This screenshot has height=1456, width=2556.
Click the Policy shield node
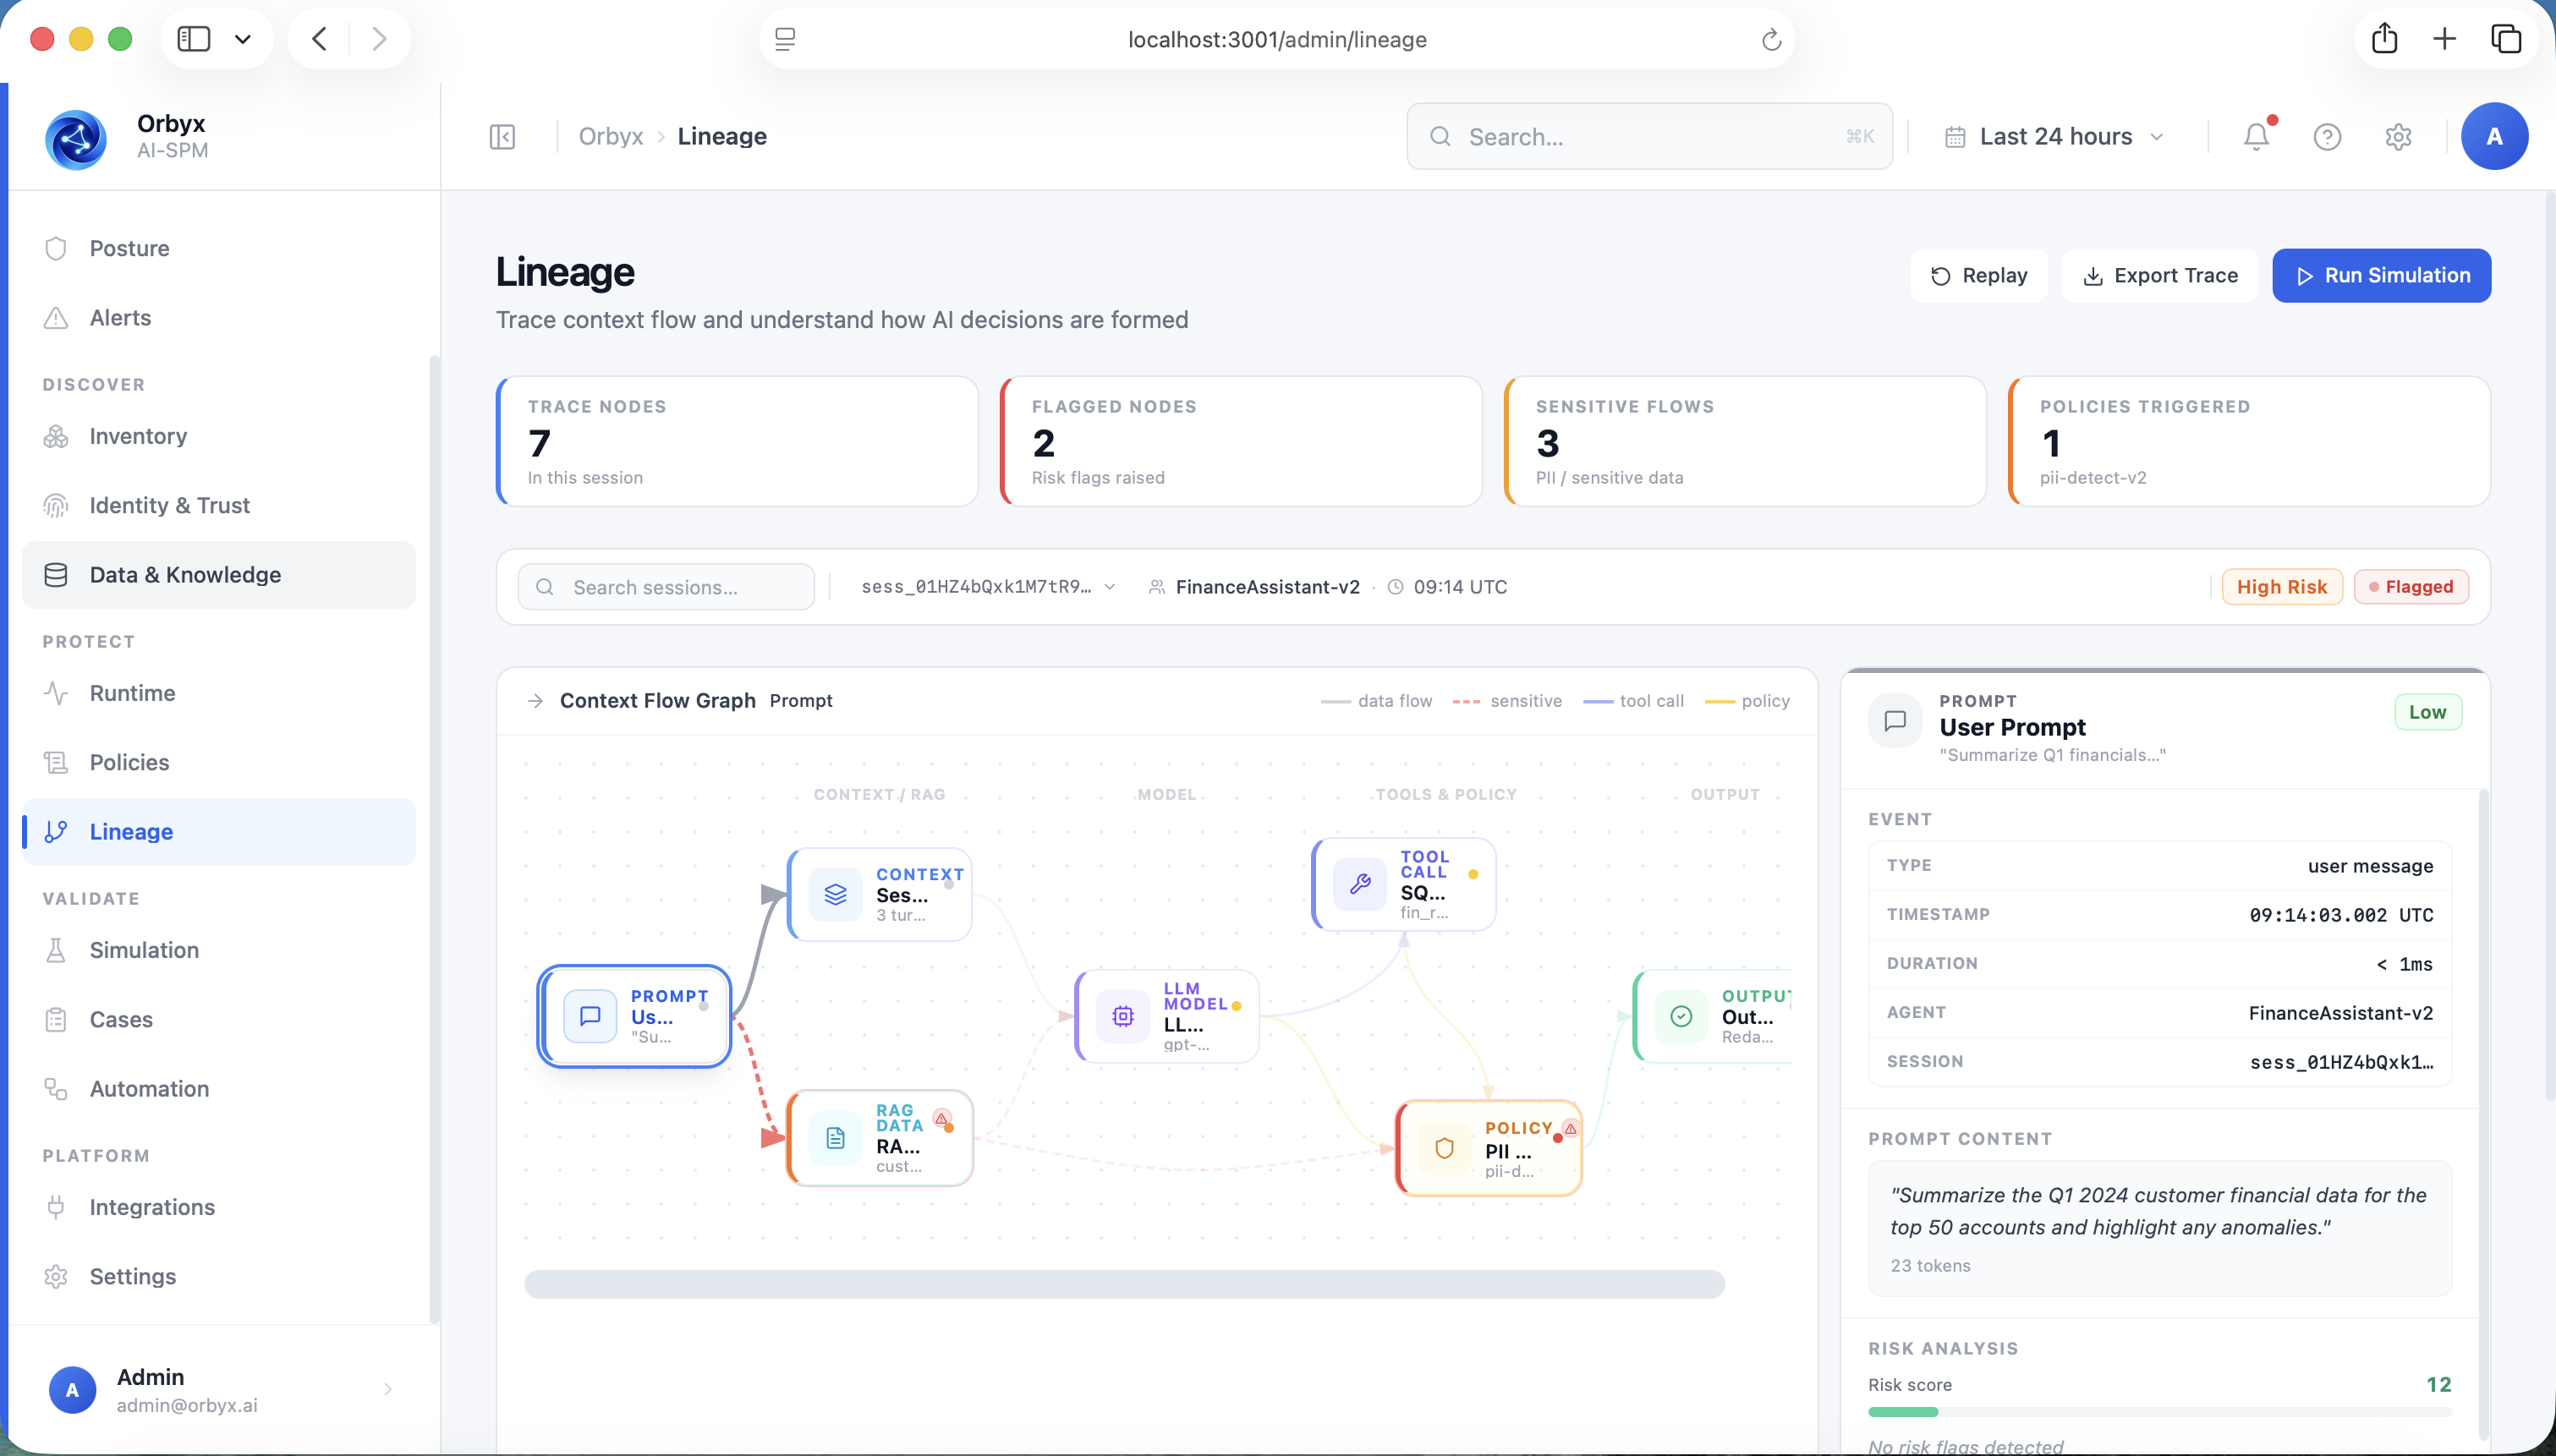click(x=1444, y=1148)
